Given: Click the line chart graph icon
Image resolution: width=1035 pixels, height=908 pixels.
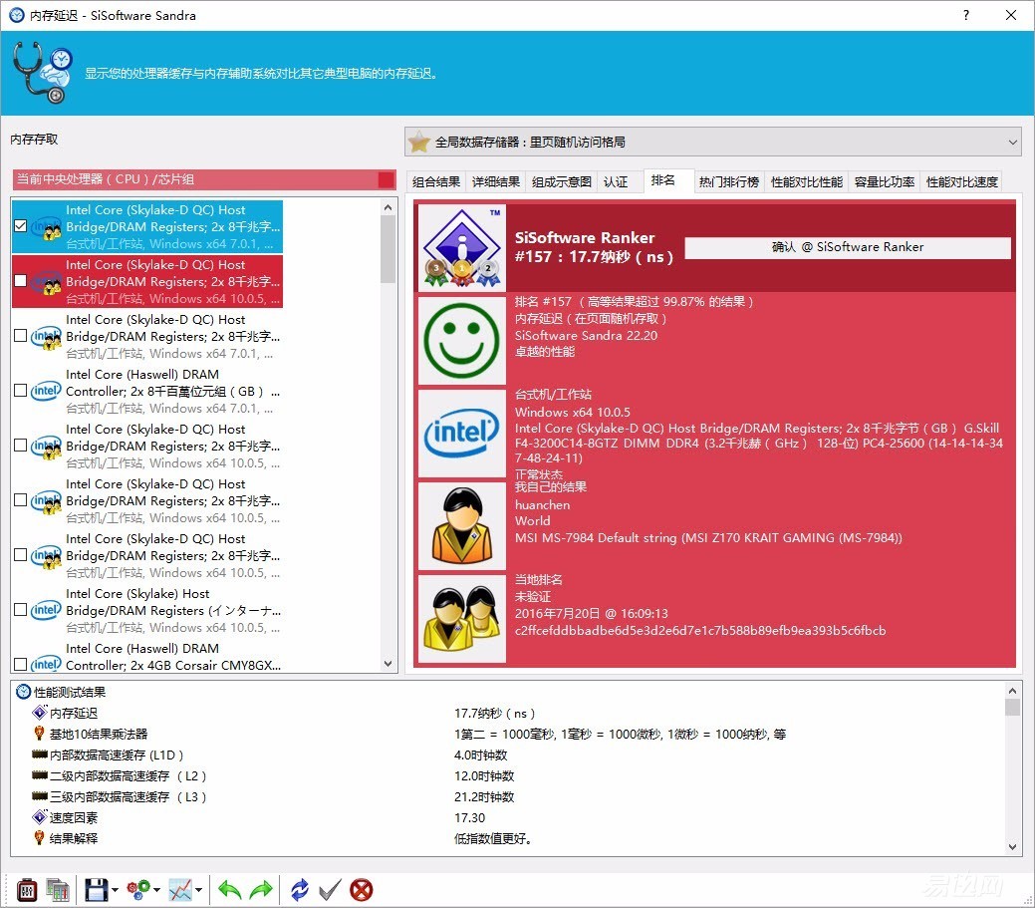Looking at the screenshot, I should point(180,890).
